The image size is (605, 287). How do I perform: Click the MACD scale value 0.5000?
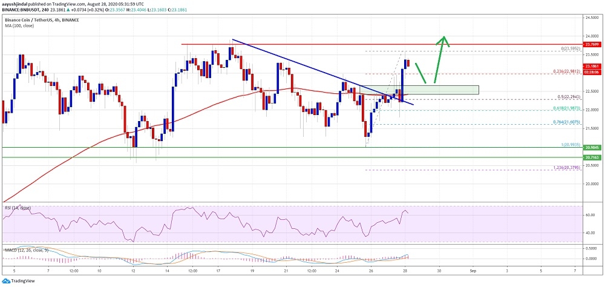590,248
